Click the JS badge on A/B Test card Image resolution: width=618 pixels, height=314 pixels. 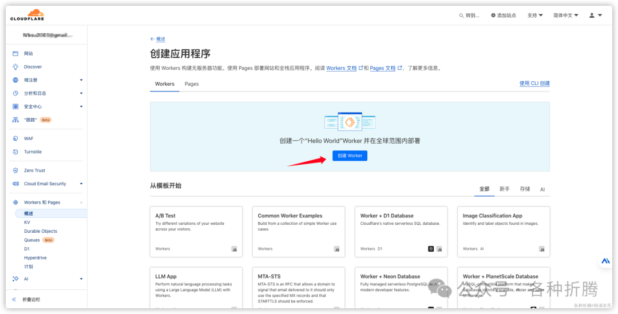pyautogui.click(x=235, y=249)
